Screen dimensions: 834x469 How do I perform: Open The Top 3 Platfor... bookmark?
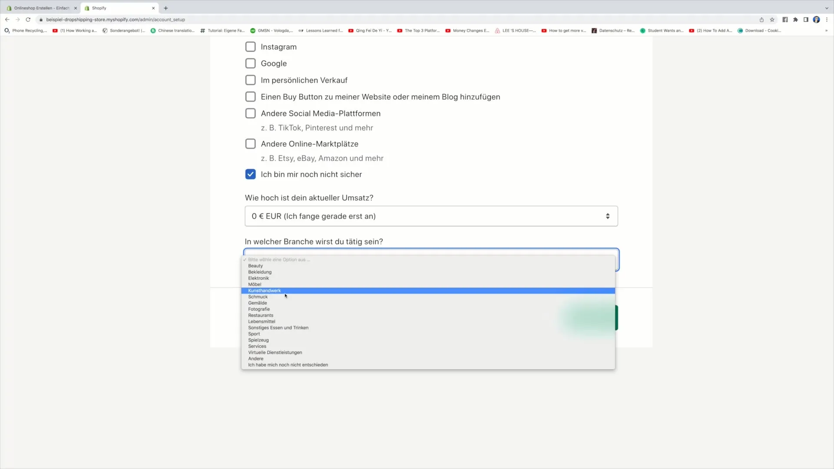point(418,31)
